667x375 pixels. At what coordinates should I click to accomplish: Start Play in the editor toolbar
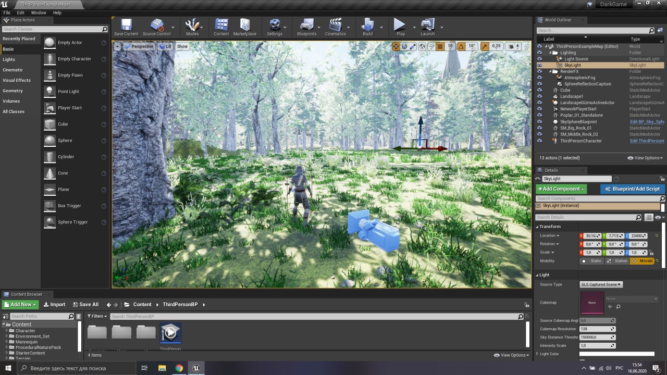(x=400, y=27)
